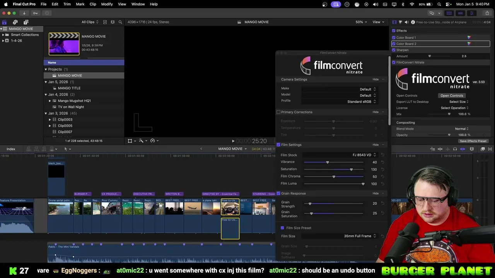Toggle the Inspector panel sliders button
This screenshot has width=495, height=278.
tap(471, 13)
